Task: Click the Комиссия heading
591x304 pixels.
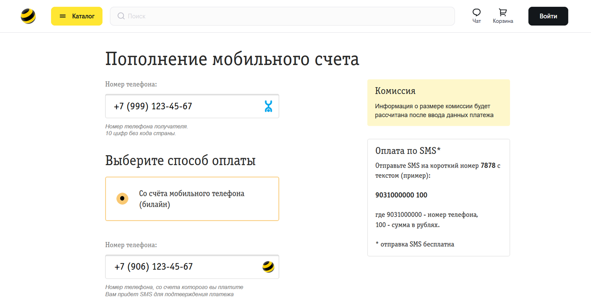Action: tap(395, 91)
